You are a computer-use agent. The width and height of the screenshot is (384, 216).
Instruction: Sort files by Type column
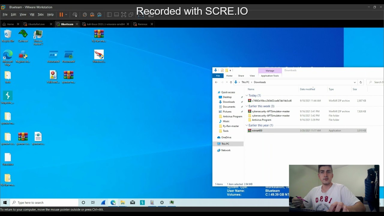pyautogui.click(x=339, y=89)
